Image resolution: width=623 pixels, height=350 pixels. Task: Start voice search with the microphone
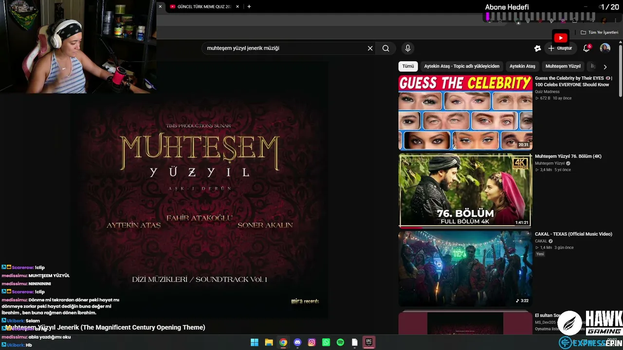point(408,48)
